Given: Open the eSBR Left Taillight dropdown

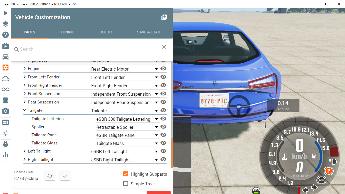Looking at the screenshot, I should pos(125,151).
